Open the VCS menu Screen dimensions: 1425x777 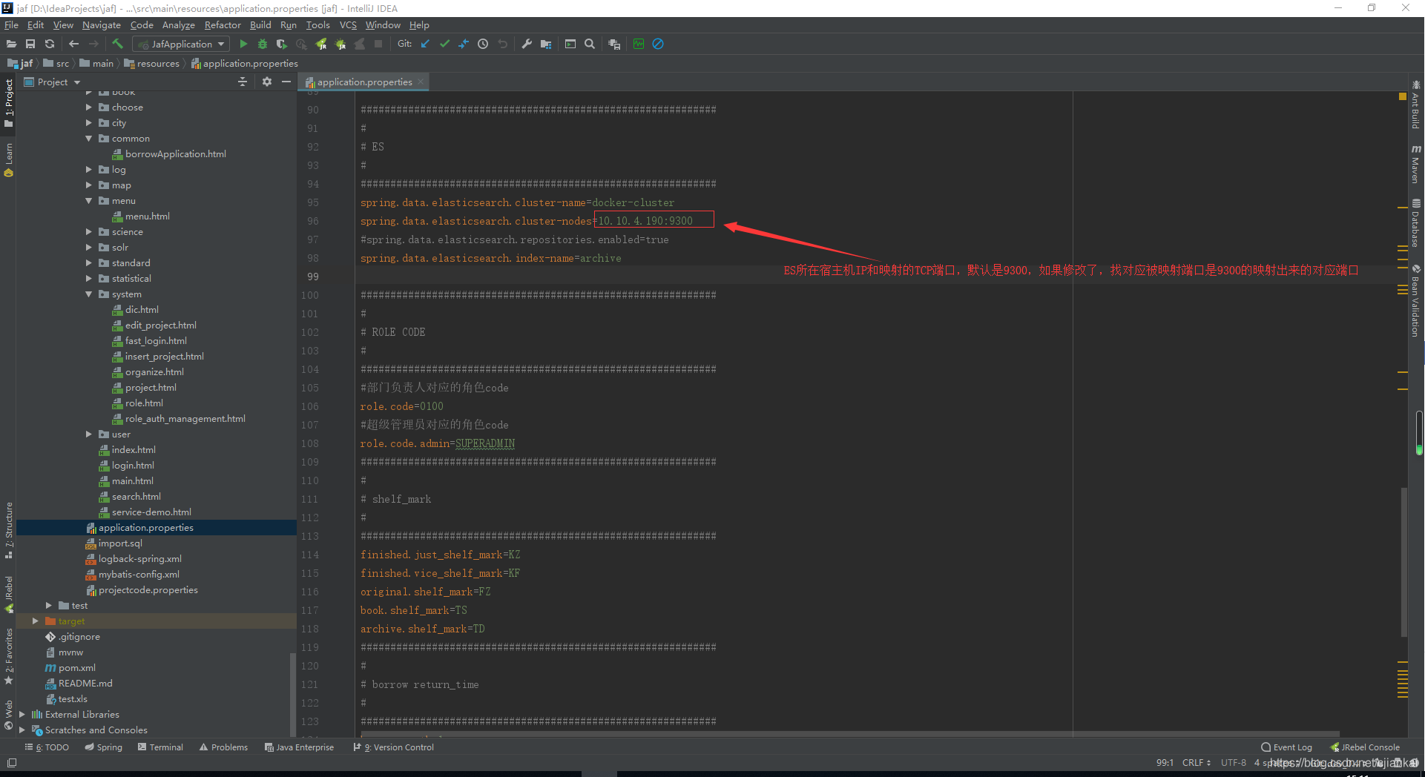pyautogui.click(x=348, y=25)
